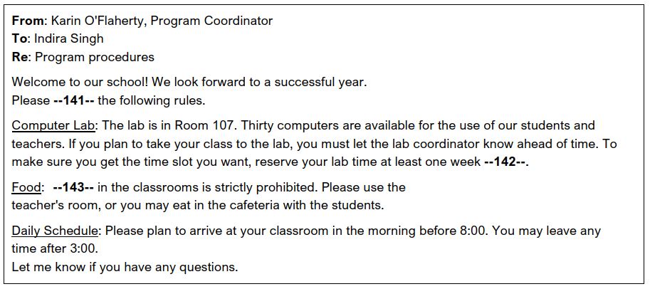This screenshot has height=289, width=650.
Task: Click the Let me know closing line
Action: [x=125, y=267]
